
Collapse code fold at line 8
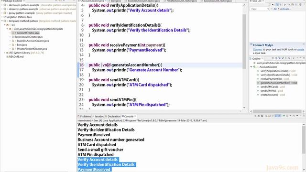[x=85, y=25]
